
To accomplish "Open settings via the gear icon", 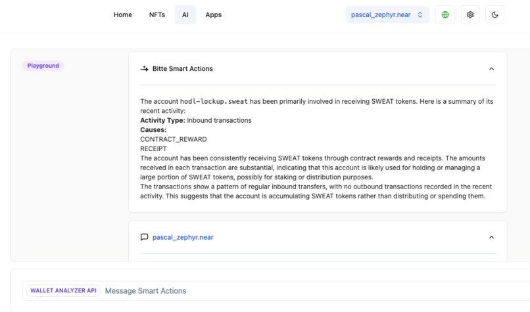I will (470, 15).
